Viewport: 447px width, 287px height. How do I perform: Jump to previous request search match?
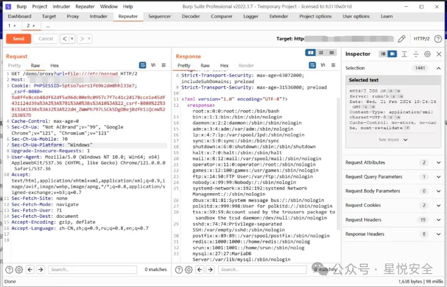[30, 269]
